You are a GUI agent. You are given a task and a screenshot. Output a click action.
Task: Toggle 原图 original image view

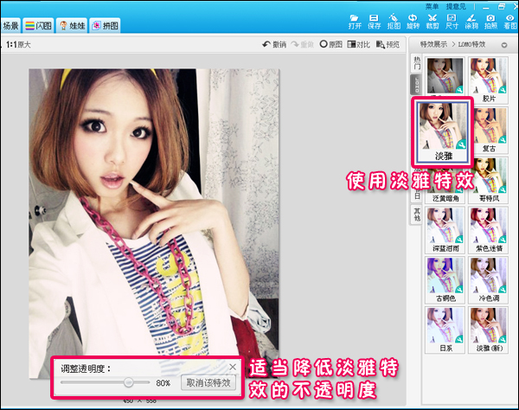[330, 44]
